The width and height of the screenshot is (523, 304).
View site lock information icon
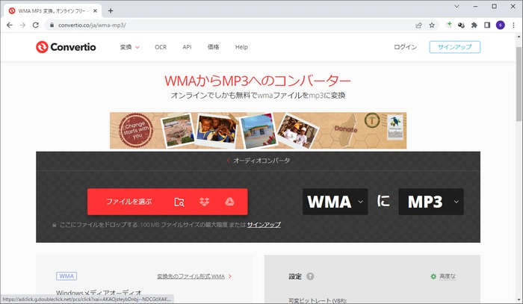click(52, 25)
